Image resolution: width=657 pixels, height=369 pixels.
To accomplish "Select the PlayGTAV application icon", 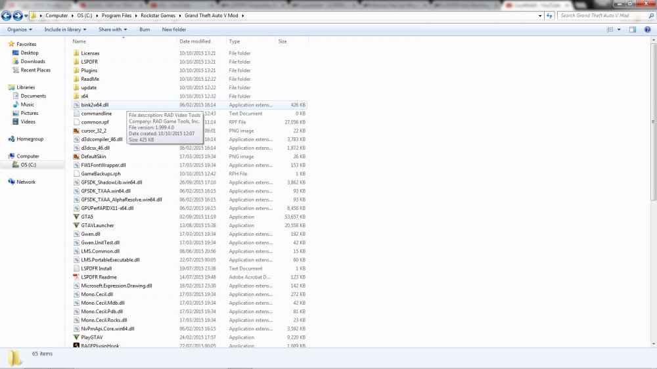I will [x=76, y=337].
